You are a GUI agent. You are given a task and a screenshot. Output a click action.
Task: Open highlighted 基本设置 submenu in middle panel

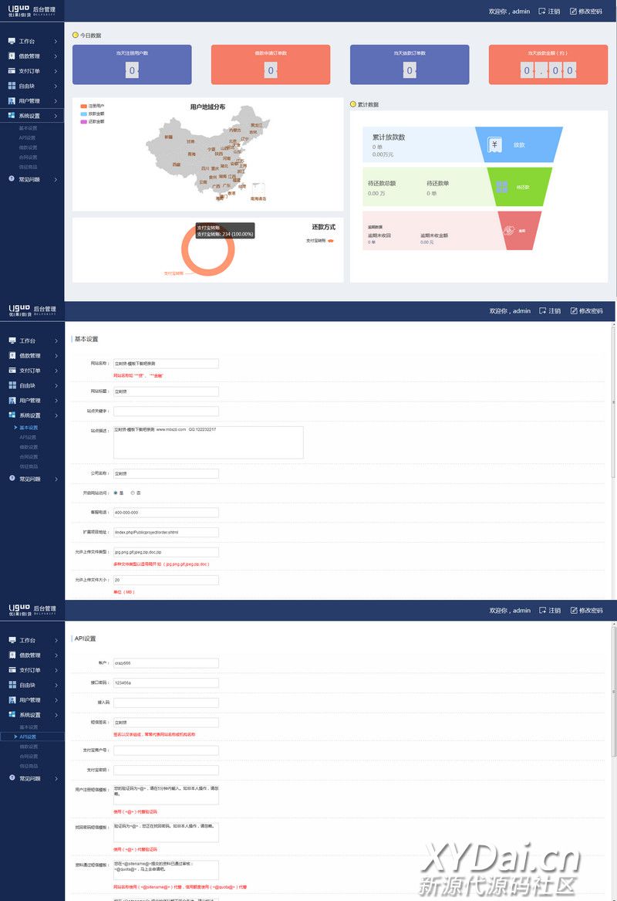pyautogui.click(x=29, y=427)
